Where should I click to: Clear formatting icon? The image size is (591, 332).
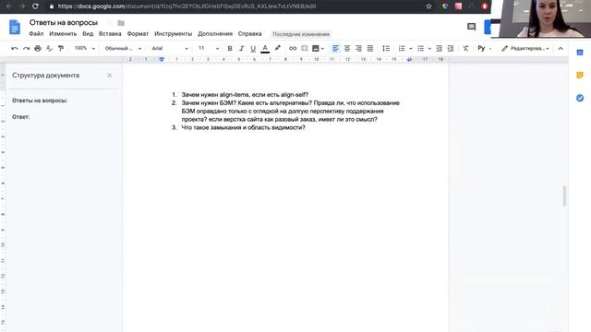pyautogui.click(x=465, y=48)
